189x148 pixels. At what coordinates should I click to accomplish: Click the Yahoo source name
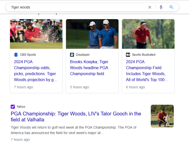(x=21, y=107)
